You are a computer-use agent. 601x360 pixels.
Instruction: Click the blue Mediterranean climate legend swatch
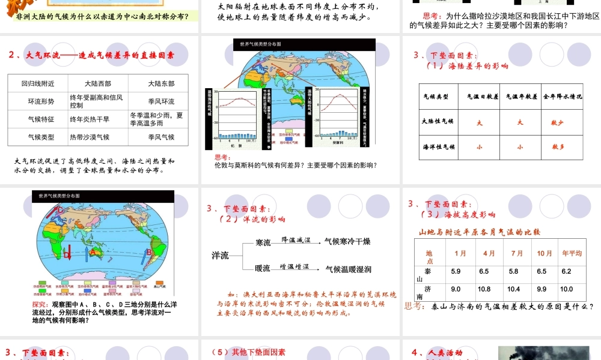[x=88, y=292]
